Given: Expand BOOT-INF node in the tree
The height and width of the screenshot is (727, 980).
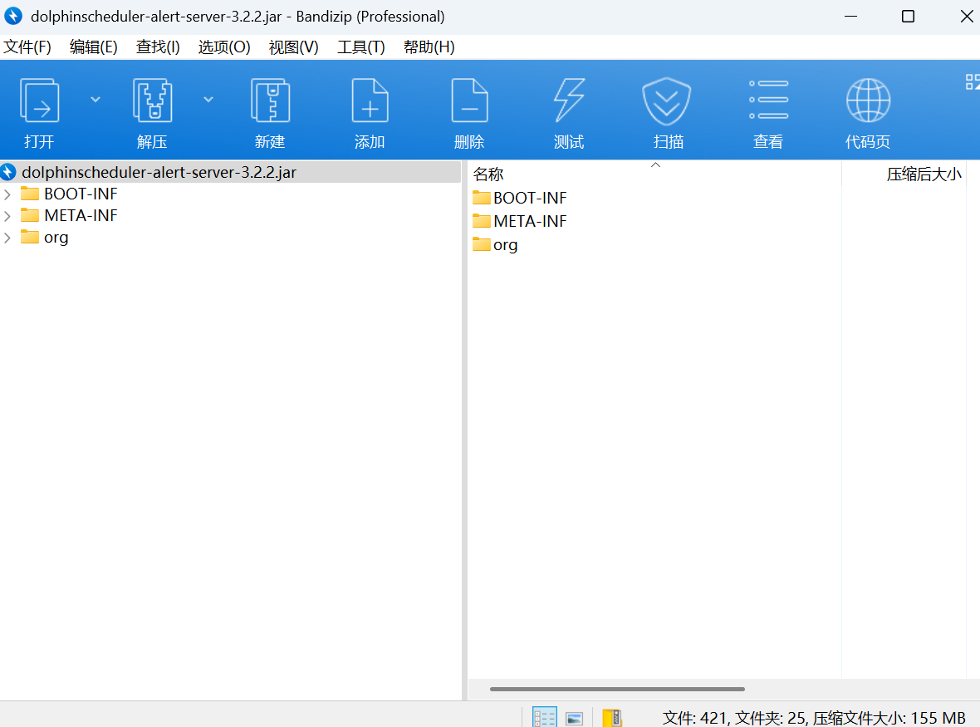Looking at the screenshot, I should coord(7,194).
